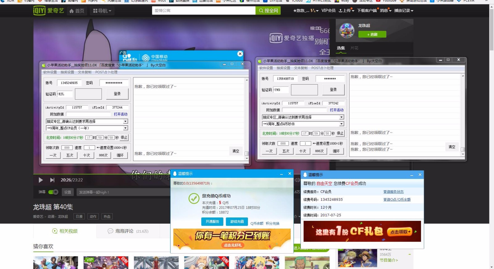Click the 搜全网 search button
Viewport: 494px width, 269px height.
(268, 10)
